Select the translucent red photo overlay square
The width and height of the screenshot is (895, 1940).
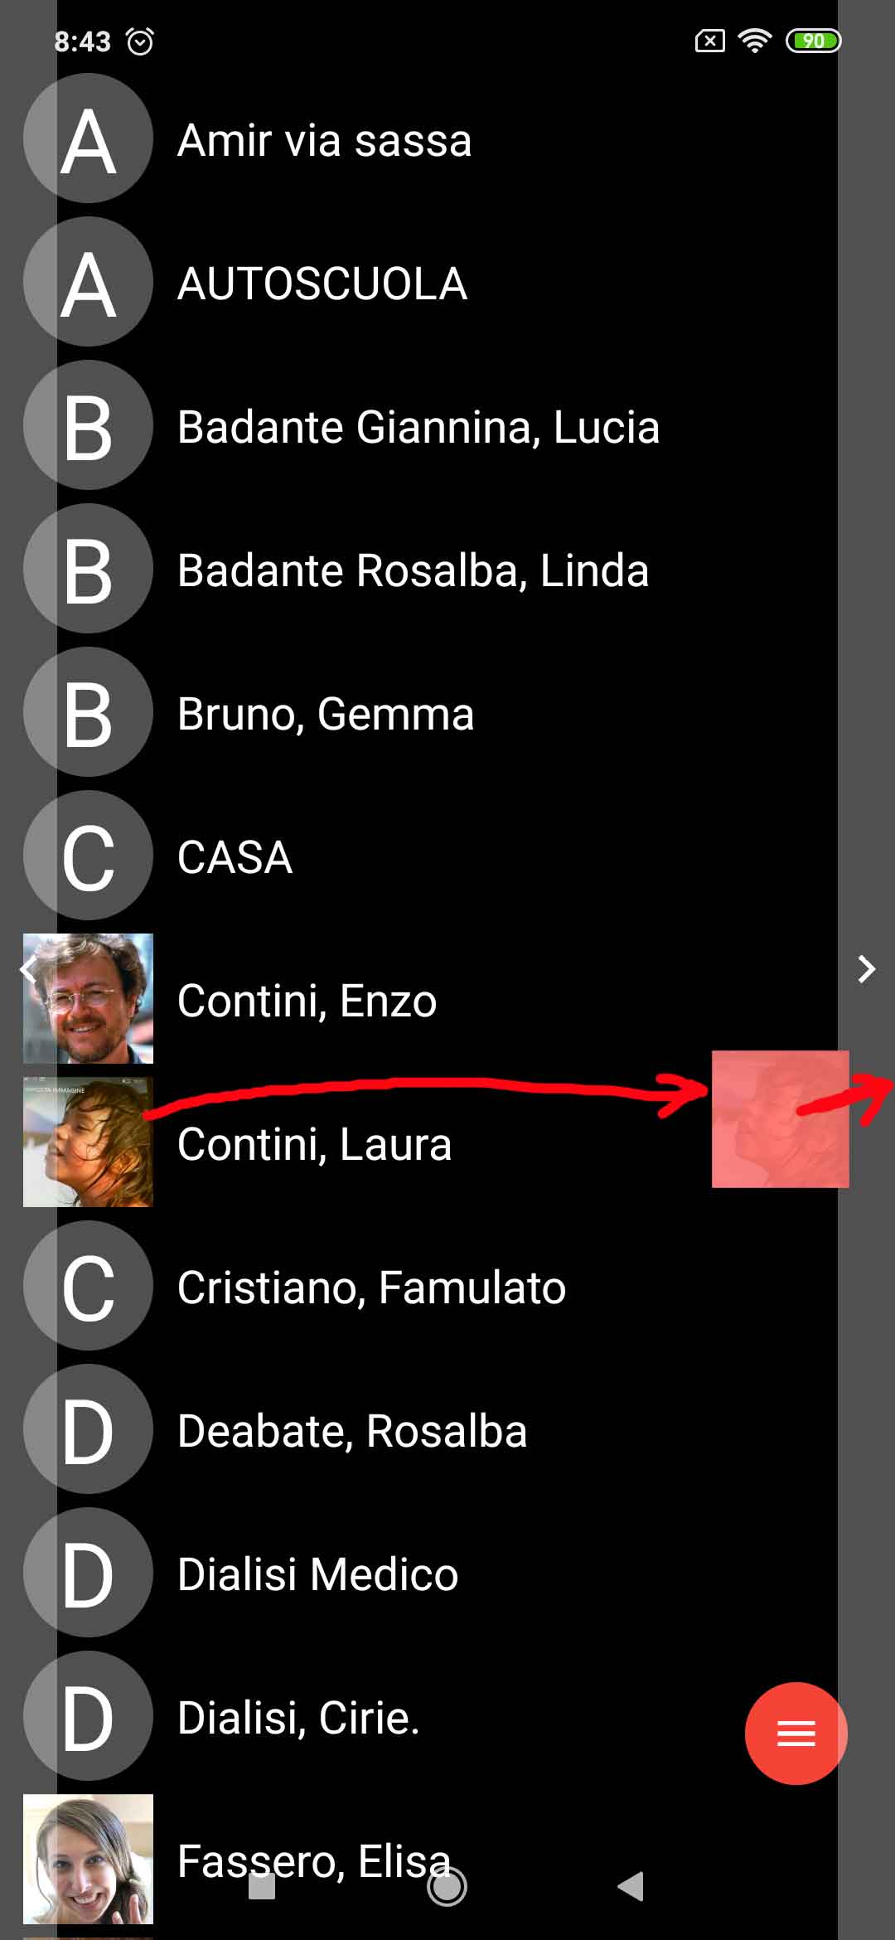[780, 1119]
